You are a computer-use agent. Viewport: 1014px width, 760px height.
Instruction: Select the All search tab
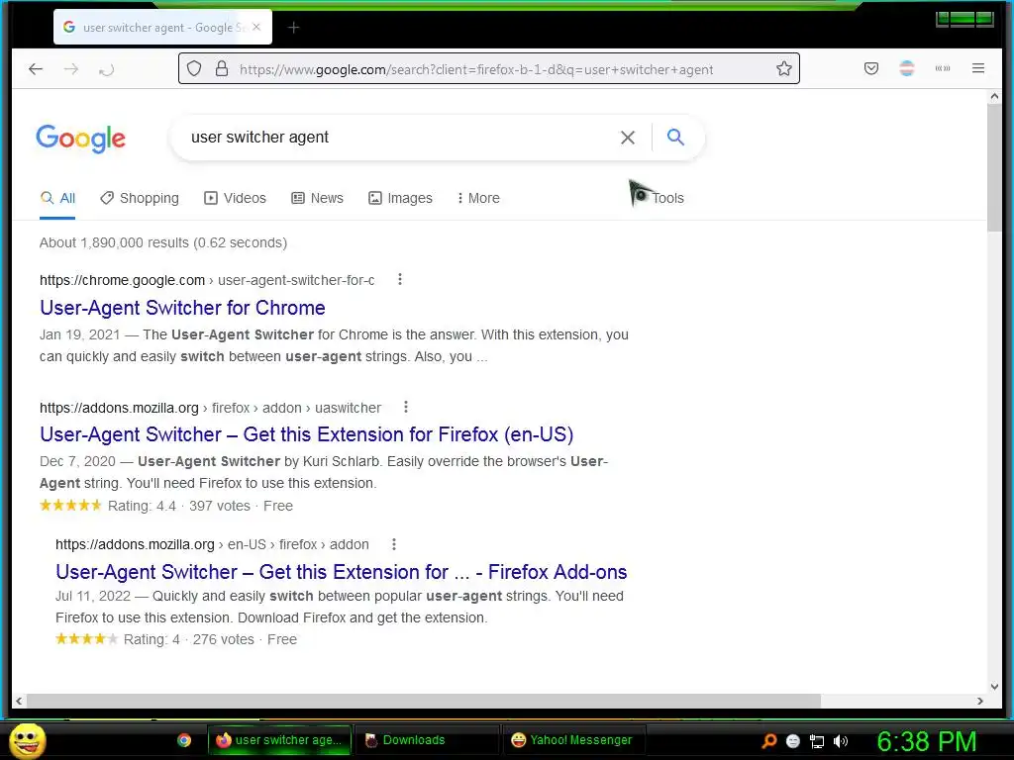57,198
